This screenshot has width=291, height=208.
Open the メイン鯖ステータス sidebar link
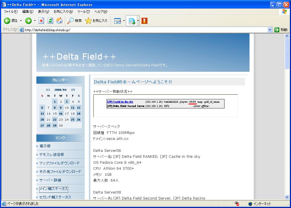(54, 189)
